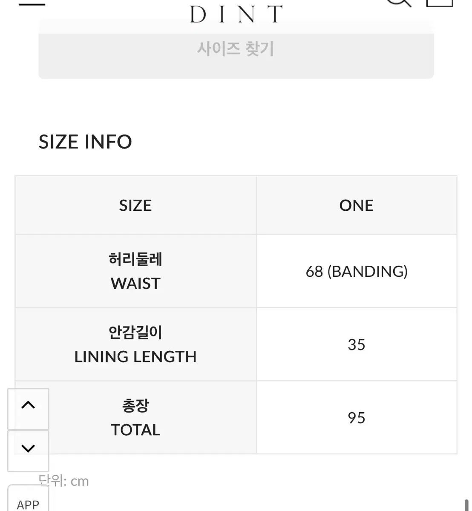Select the ONE size column header
The width and height of the screenshot is (472, 511).
click(356, 206)
